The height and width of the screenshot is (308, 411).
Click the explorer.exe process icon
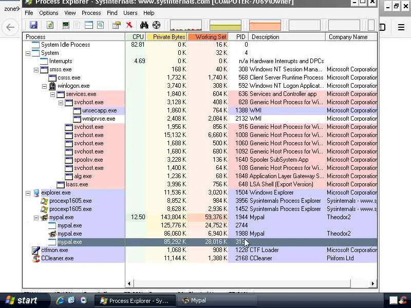click(36, 193)
